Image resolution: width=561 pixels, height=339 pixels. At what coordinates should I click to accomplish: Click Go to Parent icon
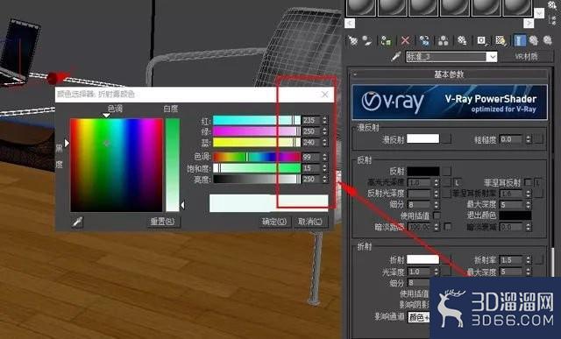pyautogui.click(x=534, y=40)
